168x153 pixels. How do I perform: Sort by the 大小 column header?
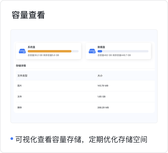100,76
